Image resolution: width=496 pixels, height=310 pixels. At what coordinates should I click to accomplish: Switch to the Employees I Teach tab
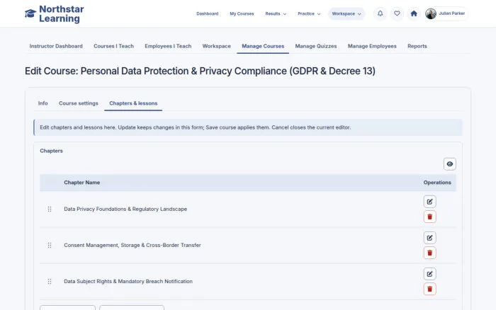point(168,46)
